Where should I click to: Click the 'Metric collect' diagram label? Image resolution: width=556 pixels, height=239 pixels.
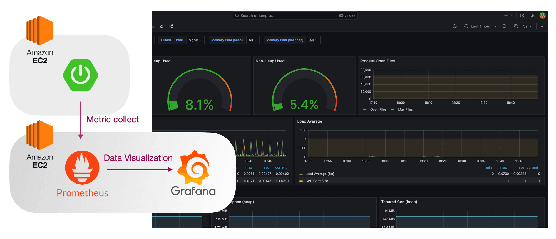[112, 119]
